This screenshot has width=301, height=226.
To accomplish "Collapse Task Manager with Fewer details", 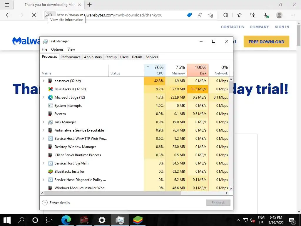I will point(56,202).
